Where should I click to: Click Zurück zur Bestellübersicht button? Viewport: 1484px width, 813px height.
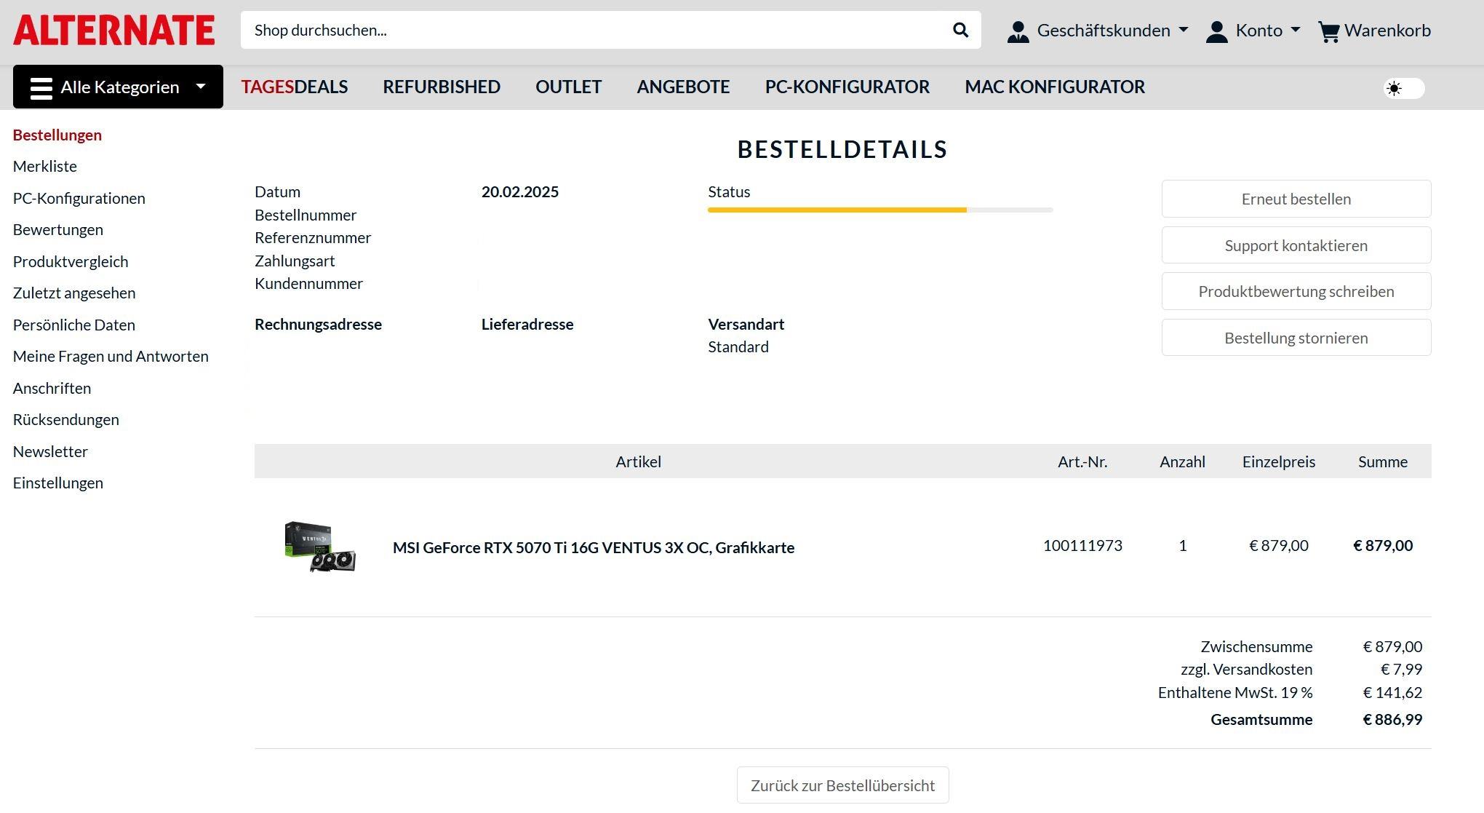(842, 785)
